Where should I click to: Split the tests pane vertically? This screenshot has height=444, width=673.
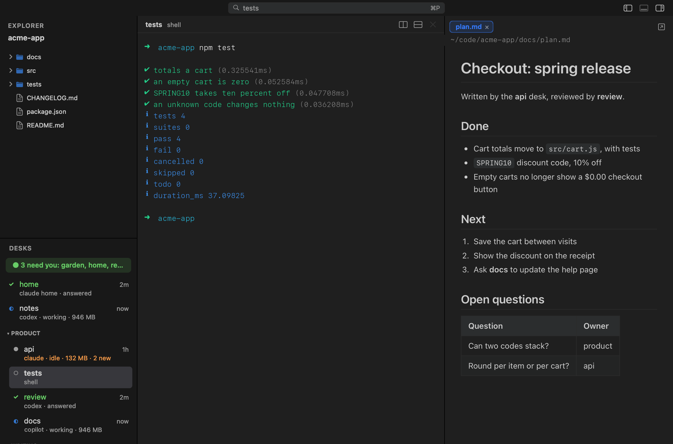coord(403,25)
